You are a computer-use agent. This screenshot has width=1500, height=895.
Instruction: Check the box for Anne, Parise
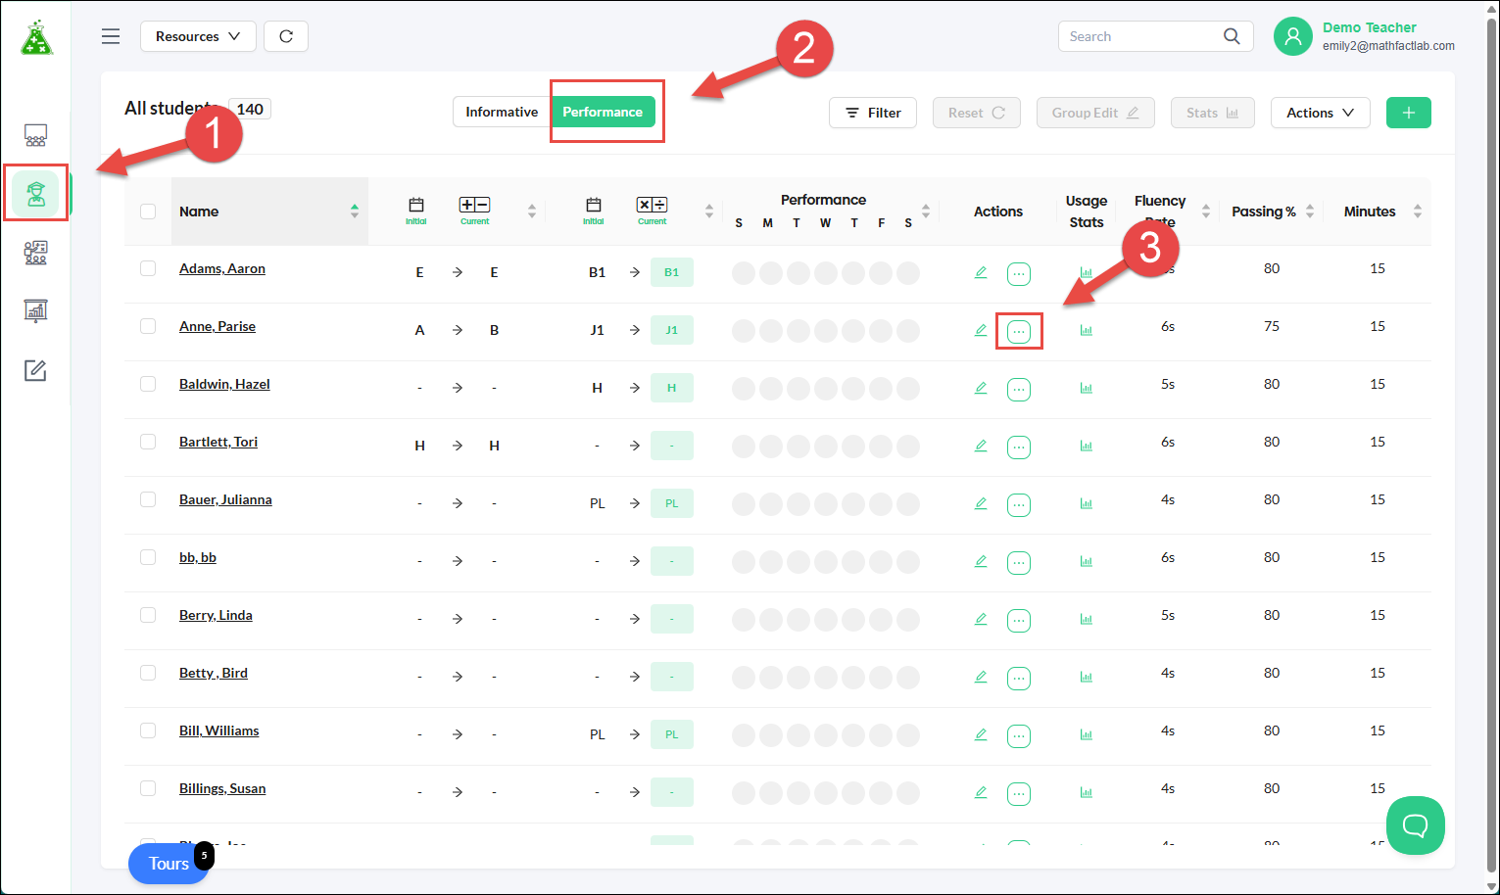[148, 326]
